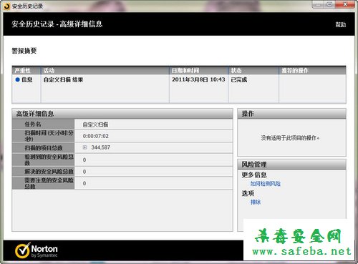Click the 自定义扫描 task name value
The width and height of the screenshot is (358, 264).
coord(95,124)
